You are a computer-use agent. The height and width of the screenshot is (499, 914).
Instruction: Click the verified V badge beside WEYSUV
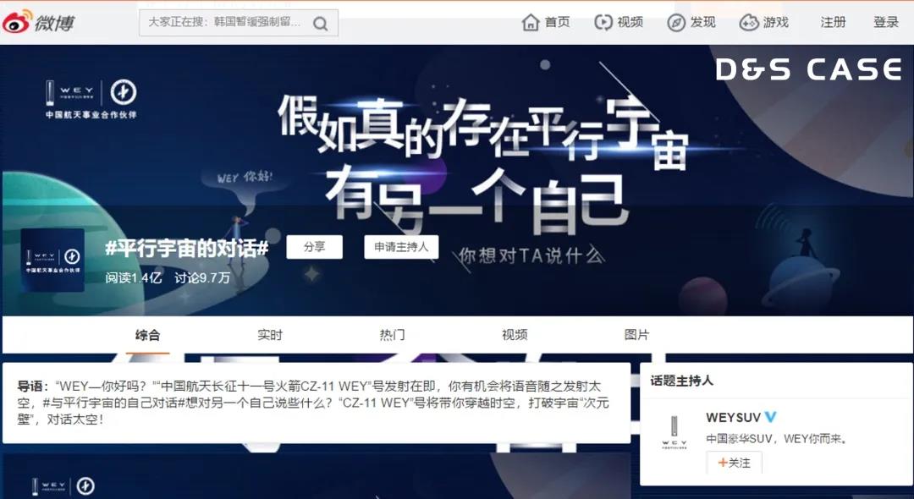[768, 416]
